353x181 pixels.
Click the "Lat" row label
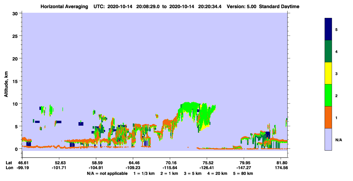pos(8,163)
